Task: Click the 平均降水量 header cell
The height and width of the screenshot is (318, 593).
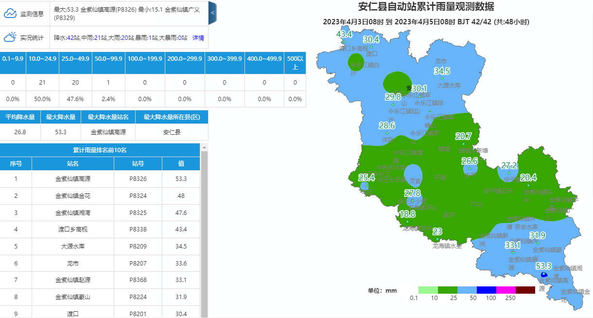Action: (20, 117)
